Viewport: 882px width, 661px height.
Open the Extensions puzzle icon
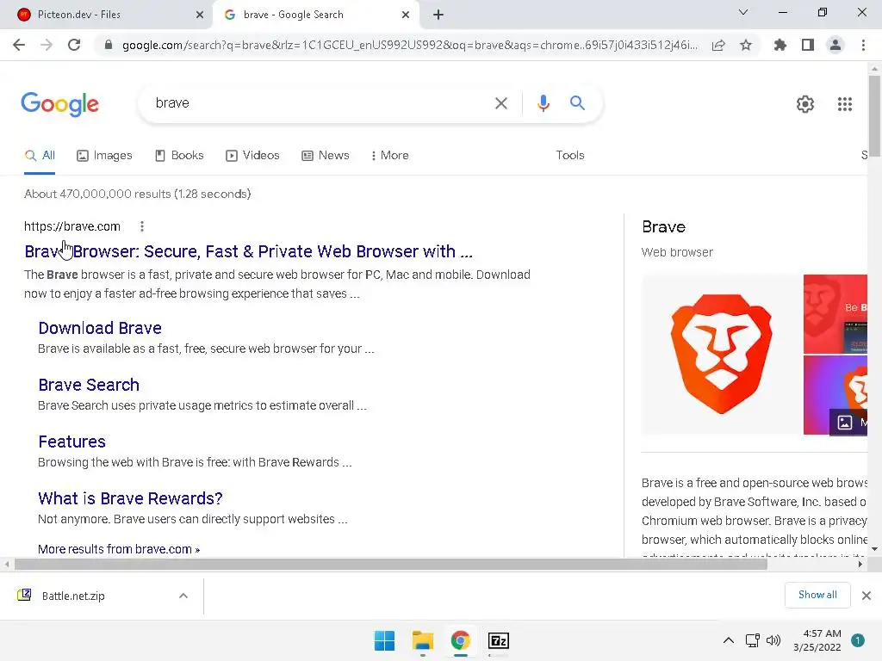click(x=780, y=45)
